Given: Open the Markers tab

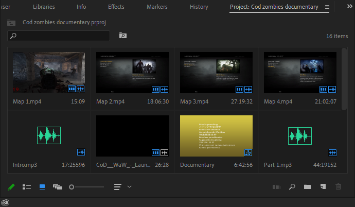Looking at the screenshot, I should click(x=157, y=7).
